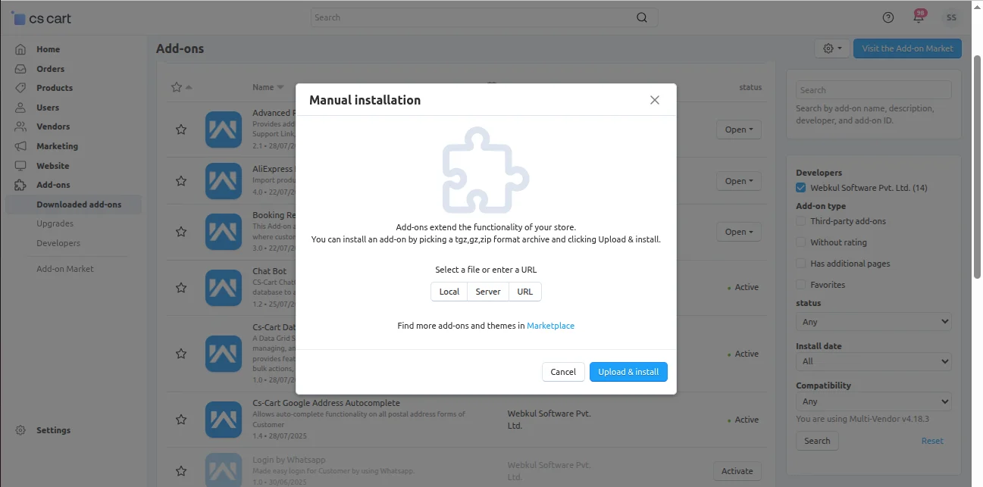Favorite the Chat Bot add-on star
The image size is (983, 487).
pyautogui.click(x=181, y=288)
